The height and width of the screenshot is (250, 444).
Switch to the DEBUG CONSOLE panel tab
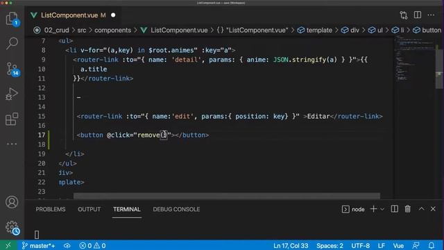(x=176, y=209)
